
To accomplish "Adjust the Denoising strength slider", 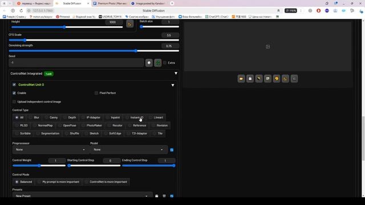I will (94, 51).
